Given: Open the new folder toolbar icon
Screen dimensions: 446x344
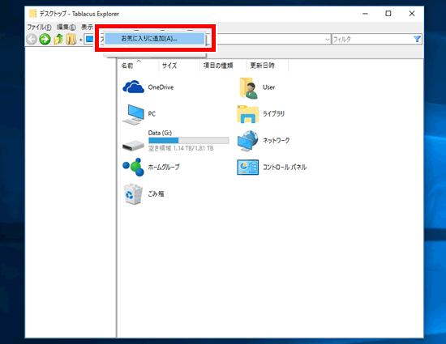Looking at the screenshot, I should coord(71,39).
